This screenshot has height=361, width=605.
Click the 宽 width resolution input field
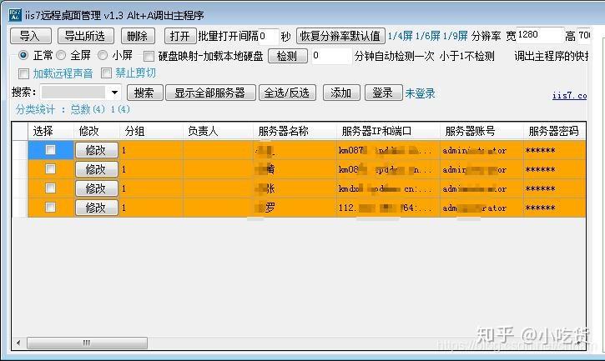pyautogui.click(x=539, y=36)
